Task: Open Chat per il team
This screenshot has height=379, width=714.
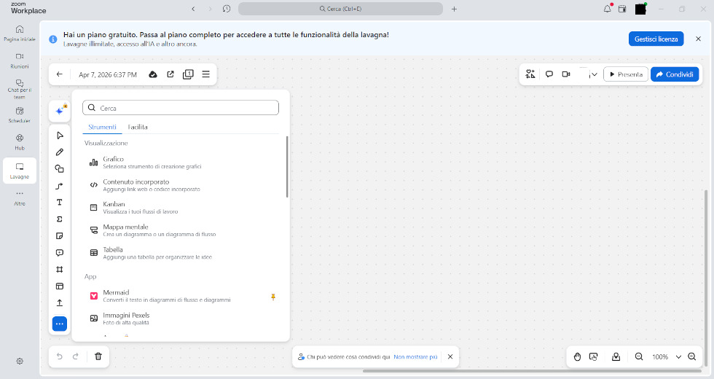Action: pyautogui.click(x=20, y=89)
